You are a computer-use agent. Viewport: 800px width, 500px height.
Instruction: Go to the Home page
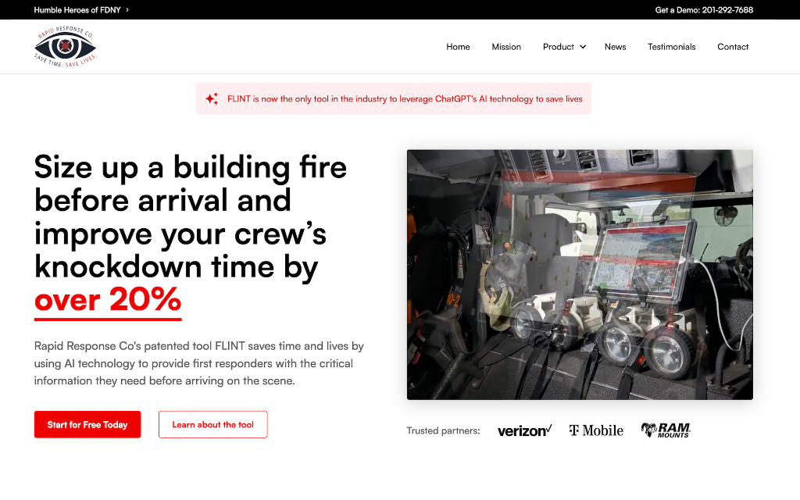[x=458, y=47]
